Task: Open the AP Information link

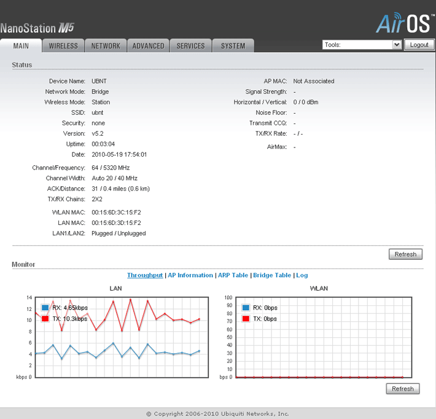Action: coord(190,275)
